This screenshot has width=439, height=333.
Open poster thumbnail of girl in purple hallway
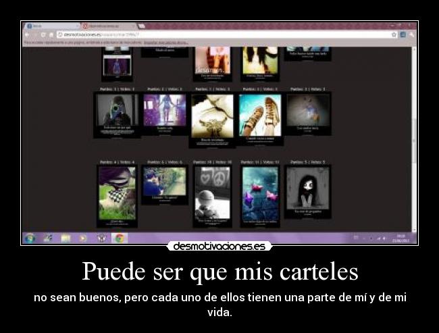coord(165,113)
